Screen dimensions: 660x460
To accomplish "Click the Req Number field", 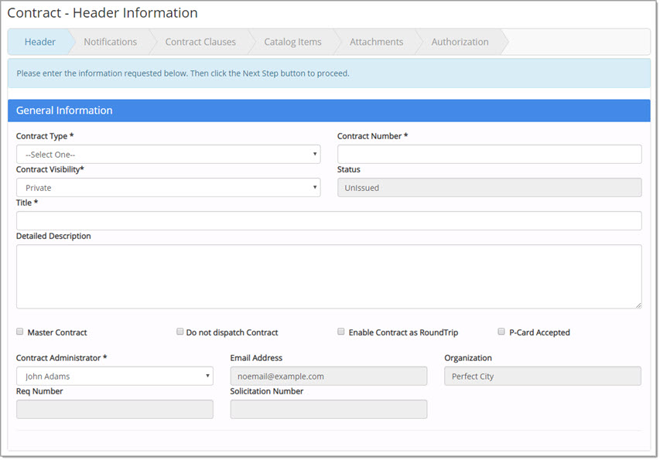I will 115,409.
